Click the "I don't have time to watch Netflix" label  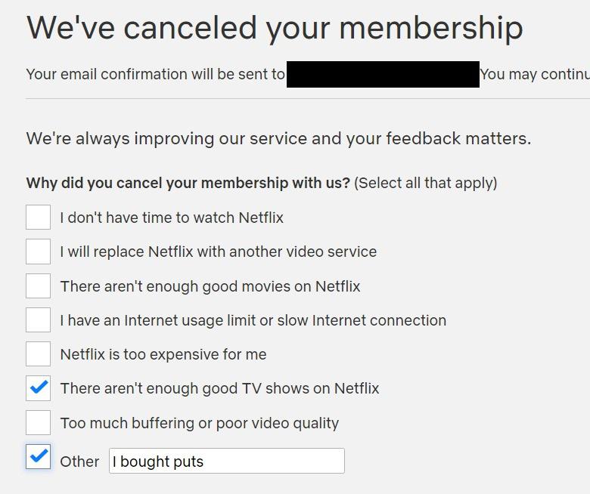(172, 218)
